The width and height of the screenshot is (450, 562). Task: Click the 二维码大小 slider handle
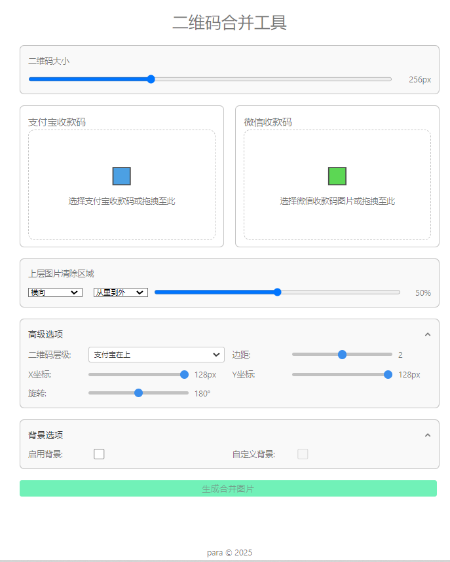[151, 79]
